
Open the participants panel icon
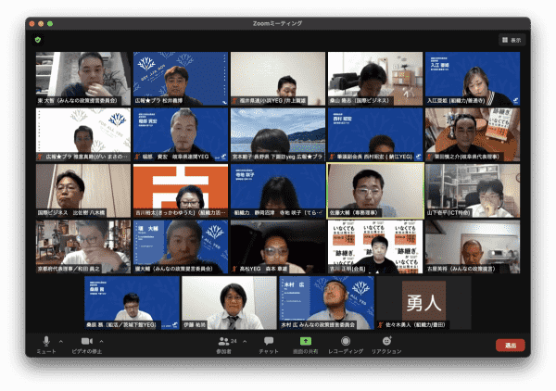(x=223, y=341)
